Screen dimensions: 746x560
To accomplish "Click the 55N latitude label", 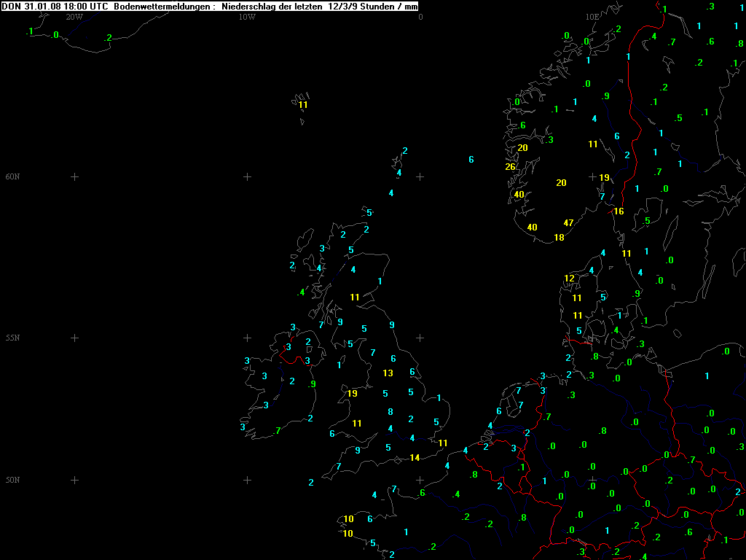I will (x=12, y=338).
